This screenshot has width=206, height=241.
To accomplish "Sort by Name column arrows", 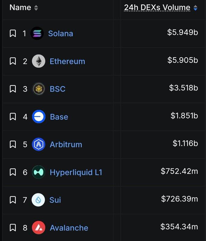I will [36, 8].
